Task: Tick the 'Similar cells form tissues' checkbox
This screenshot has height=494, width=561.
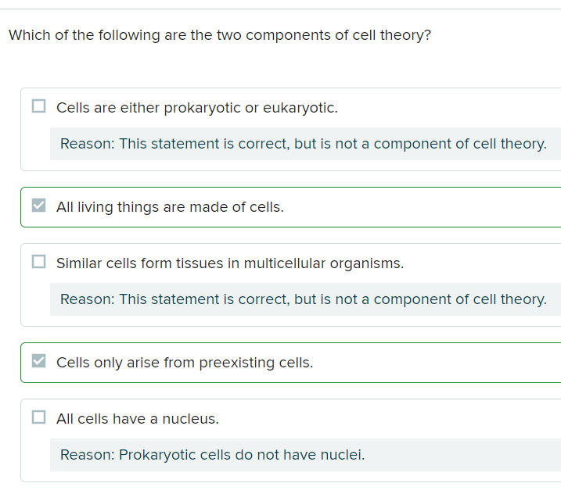Action: pos(38,262)
